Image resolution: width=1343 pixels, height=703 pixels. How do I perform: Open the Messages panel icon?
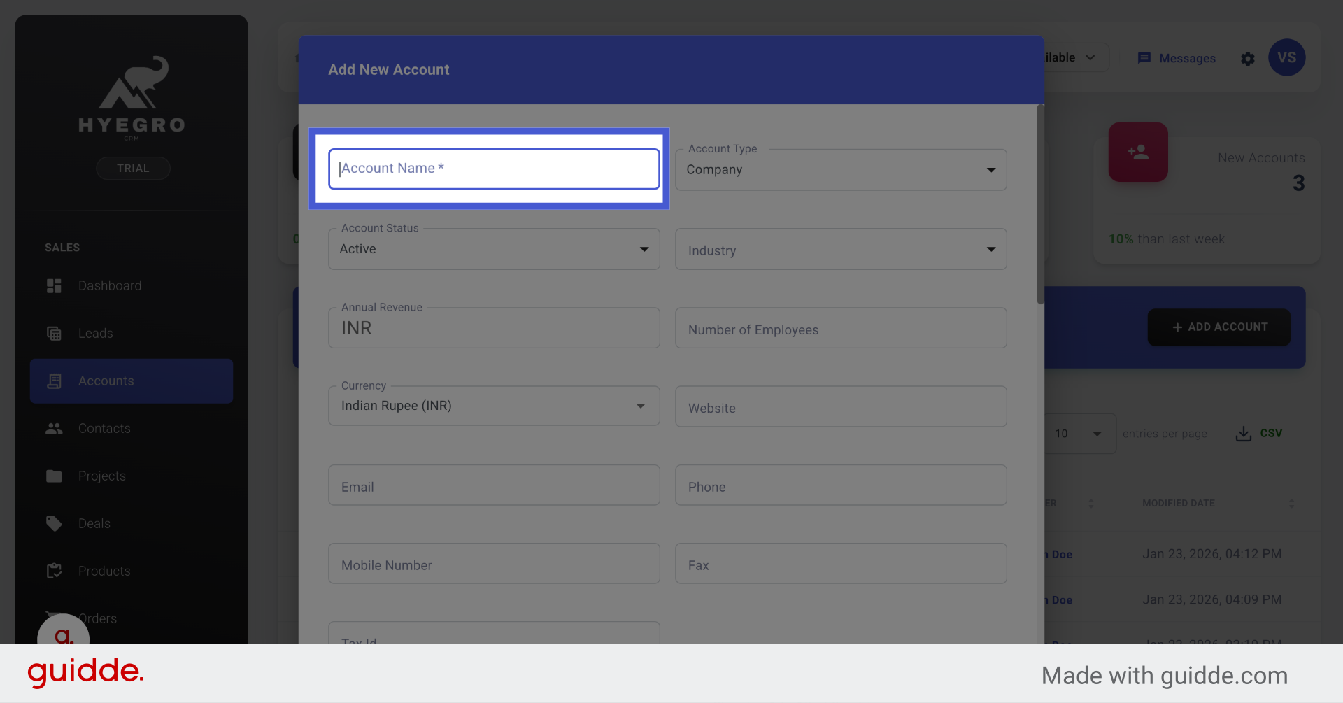[x=1145, y=58]
